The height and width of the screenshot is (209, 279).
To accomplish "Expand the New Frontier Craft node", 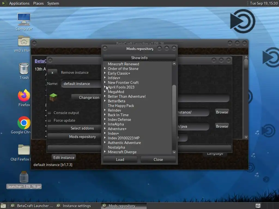I will click(105, 82).
